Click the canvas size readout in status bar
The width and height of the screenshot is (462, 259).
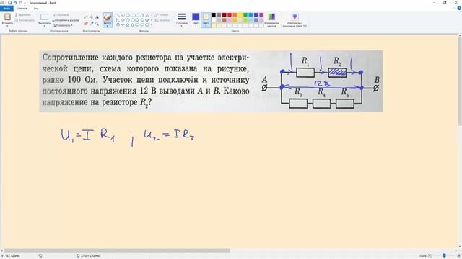click(x=88, y=256)
